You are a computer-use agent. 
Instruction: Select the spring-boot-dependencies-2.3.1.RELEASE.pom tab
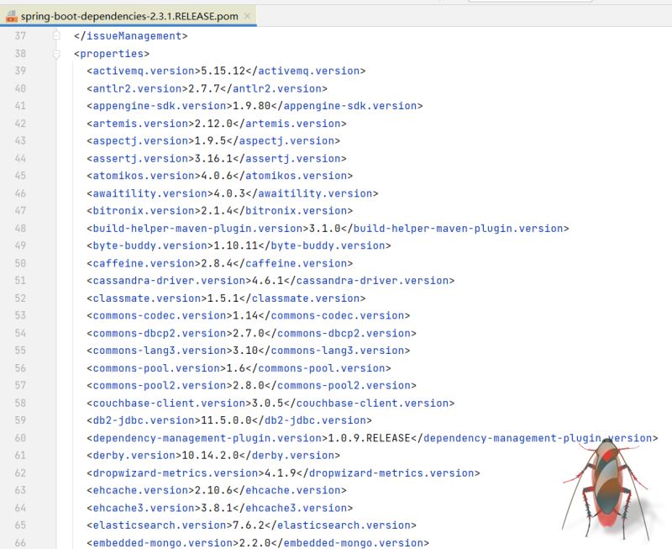click(129, 16)
